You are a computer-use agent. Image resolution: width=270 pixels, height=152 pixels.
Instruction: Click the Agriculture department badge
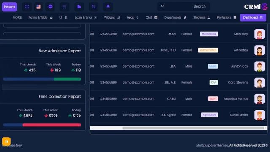pyautogui.click(x=210, y=115)
